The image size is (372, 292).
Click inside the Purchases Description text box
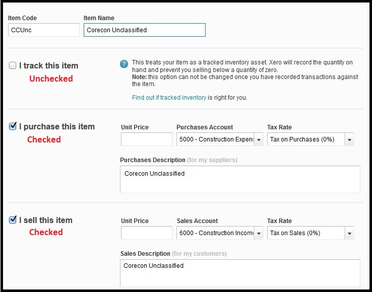(x=240, y=179)
